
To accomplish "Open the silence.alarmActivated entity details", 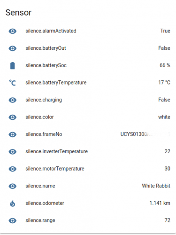I will [x=51, y=31].
